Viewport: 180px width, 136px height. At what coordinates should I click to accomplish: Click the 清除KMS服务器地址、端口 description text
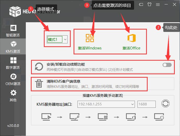(x=93, y=87)
